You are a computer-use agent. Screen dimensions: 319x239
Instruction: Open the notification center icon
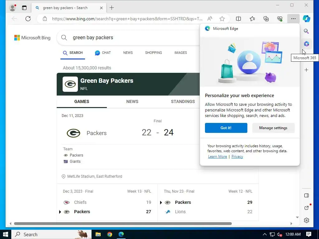point(309,234)
